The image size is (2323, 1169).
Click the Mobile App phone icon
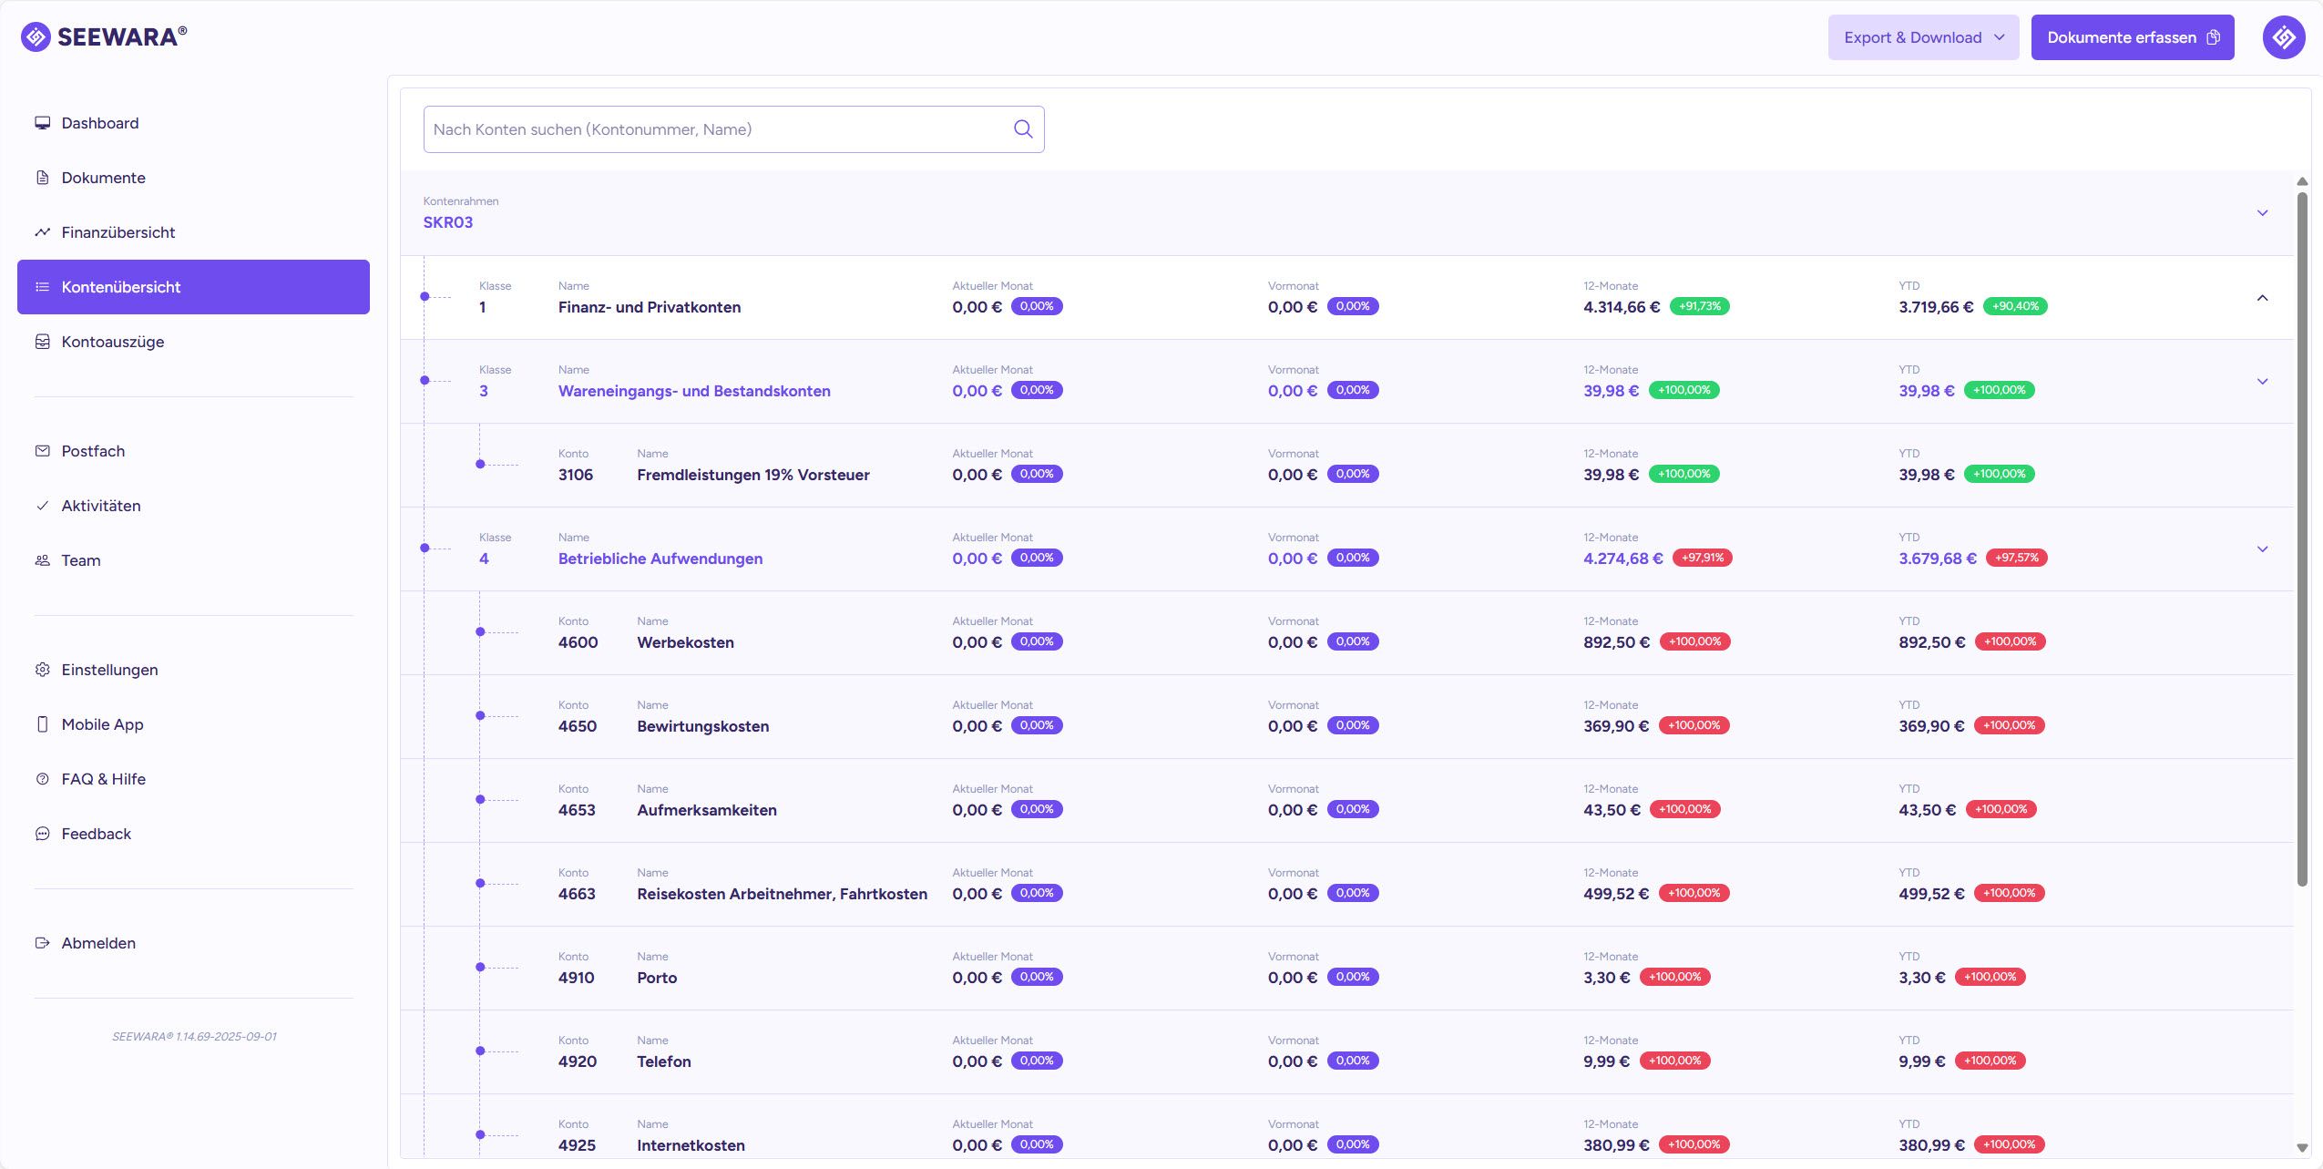(x=42, y=724)
